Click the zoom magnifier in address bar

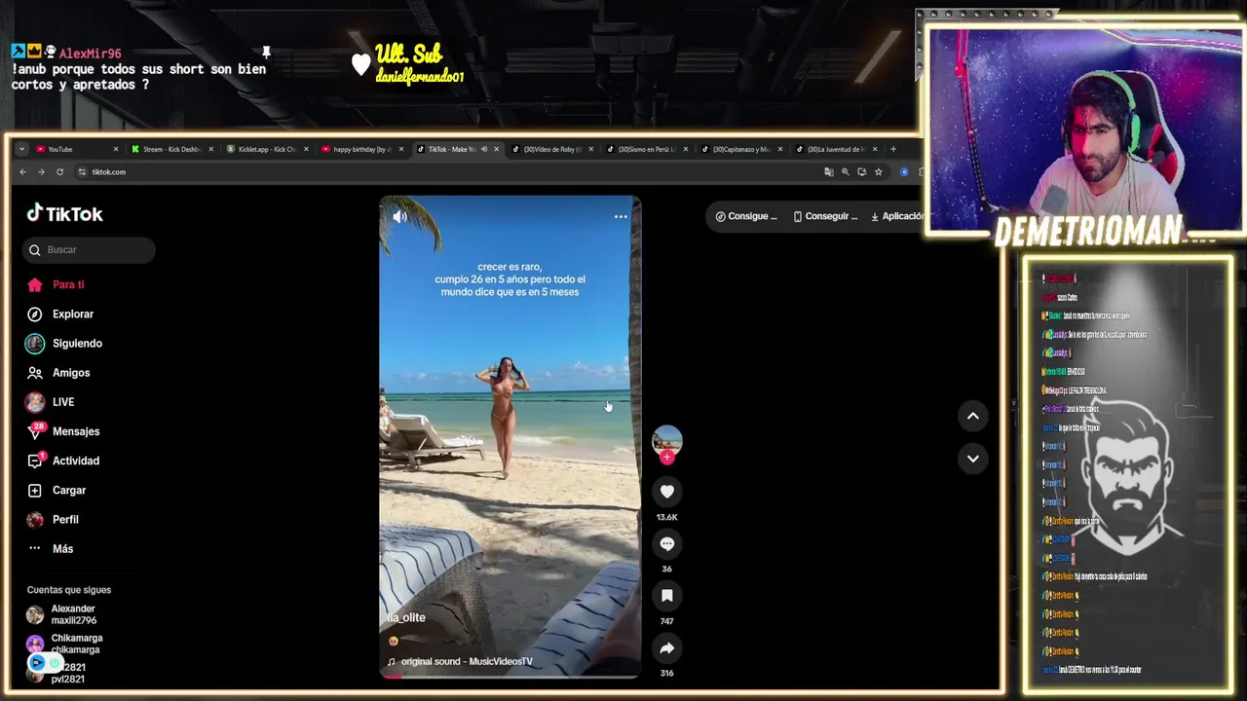845,171
